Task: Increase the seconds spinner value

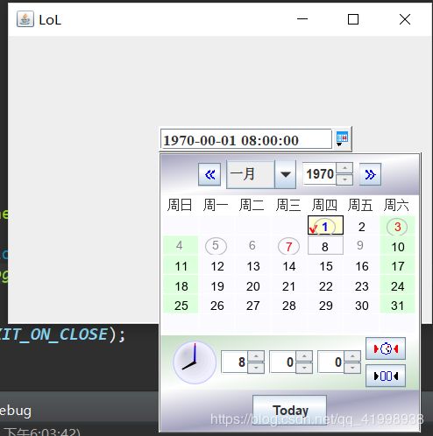Action: [352, 356]
